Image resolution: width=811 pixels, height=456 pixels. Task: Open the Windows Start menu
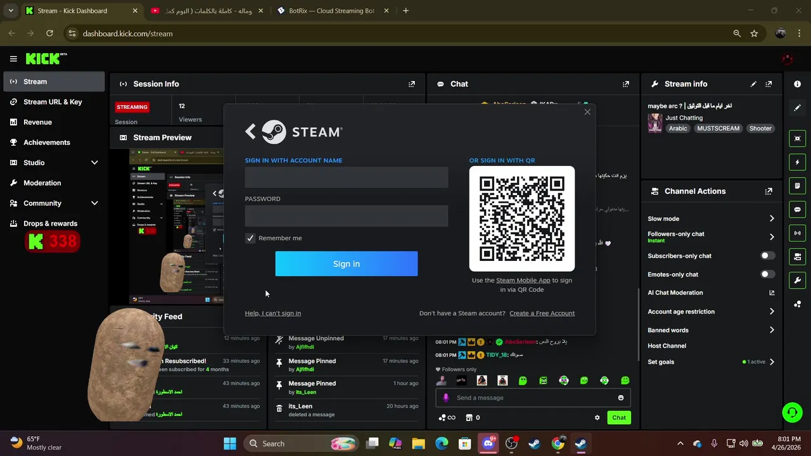(230, 443)
